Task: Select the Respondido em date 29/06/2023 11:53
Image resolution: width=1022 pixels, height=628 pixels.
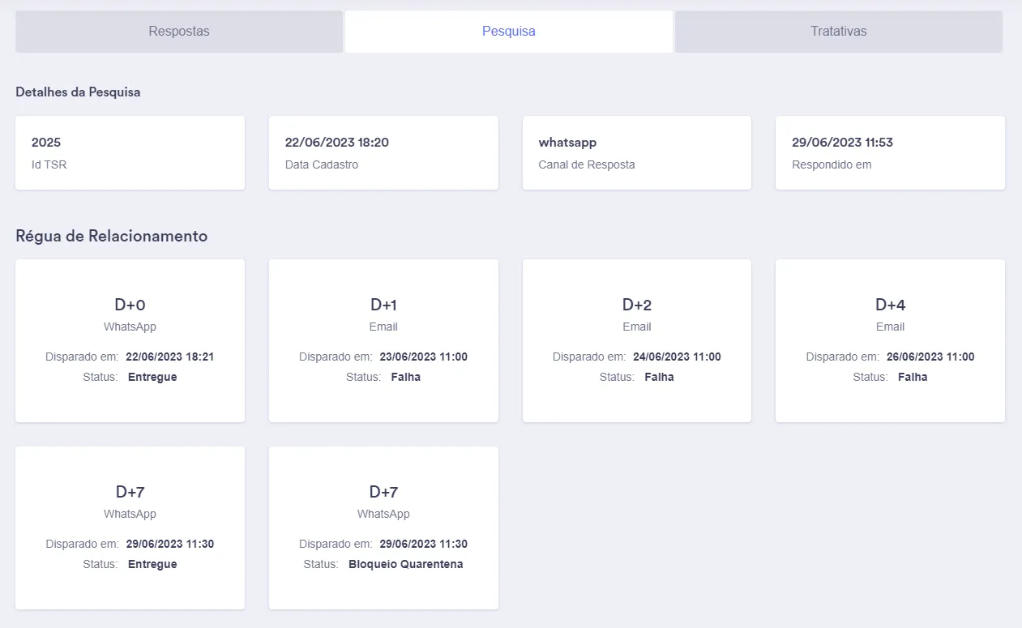Action: pos(842,143)
